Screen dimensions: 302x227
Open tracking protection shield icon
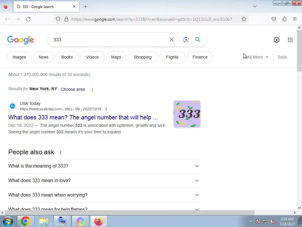click(x=58, y=19)
